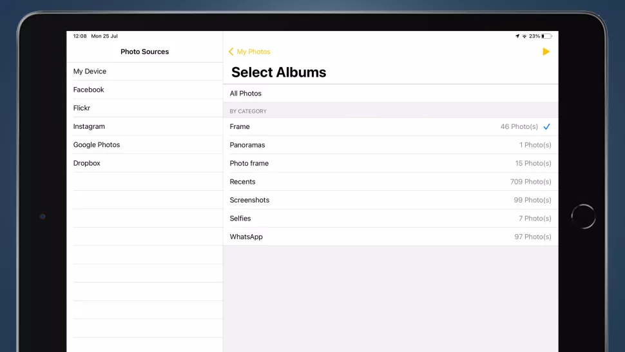The height and width of the screenshot is (352, 625).
Task: Click the 46 Photo(s) count
Action: 519,126
